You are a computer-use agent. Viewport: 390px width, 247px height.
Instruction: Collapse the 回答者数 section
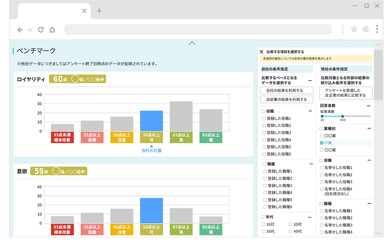click(369, 106)
